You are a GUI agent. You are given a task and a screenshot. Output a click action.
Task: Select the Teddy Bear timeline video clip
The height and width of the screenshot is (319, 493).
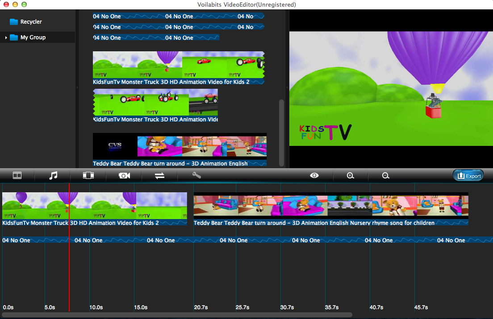coord(331,209)
